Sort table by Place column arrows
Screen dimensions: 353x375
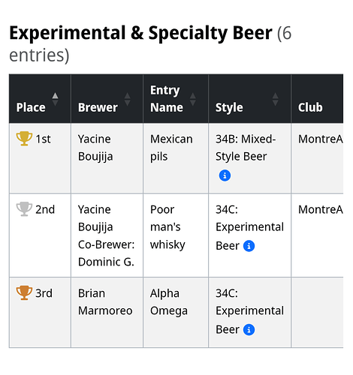[55, 99]
